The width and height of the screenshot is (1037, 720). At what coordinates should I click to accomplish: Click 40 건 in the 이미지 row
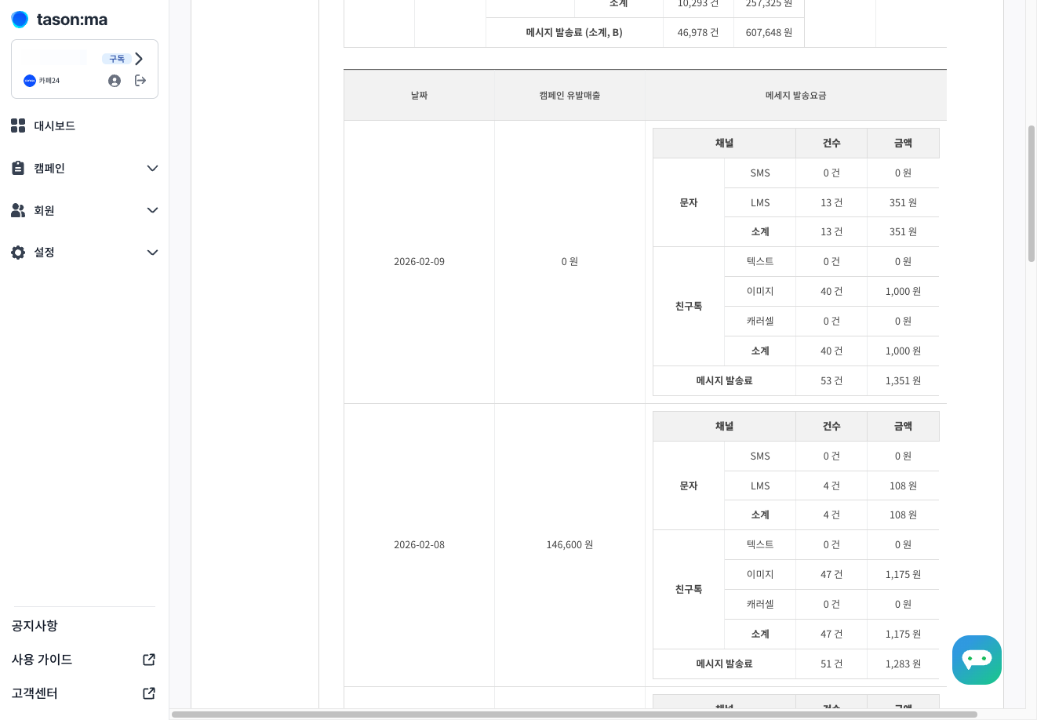point(831,292)
